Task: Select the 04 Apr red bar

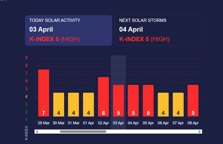Action: (133, 101)
